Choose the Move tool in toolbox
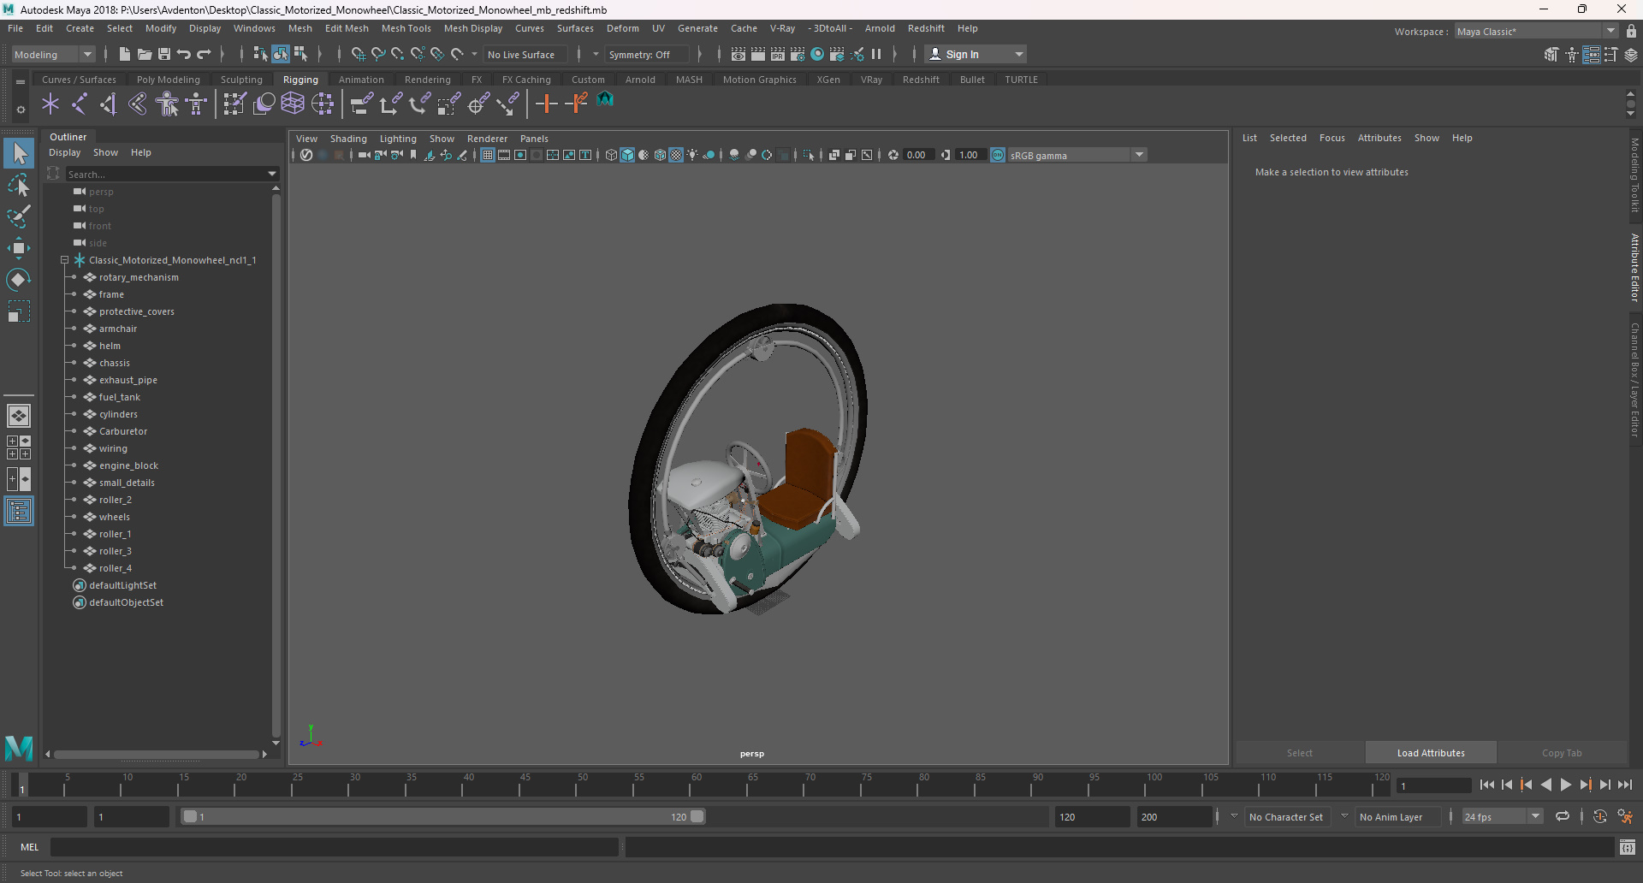 pyautogui.click(x=19, y=248)
